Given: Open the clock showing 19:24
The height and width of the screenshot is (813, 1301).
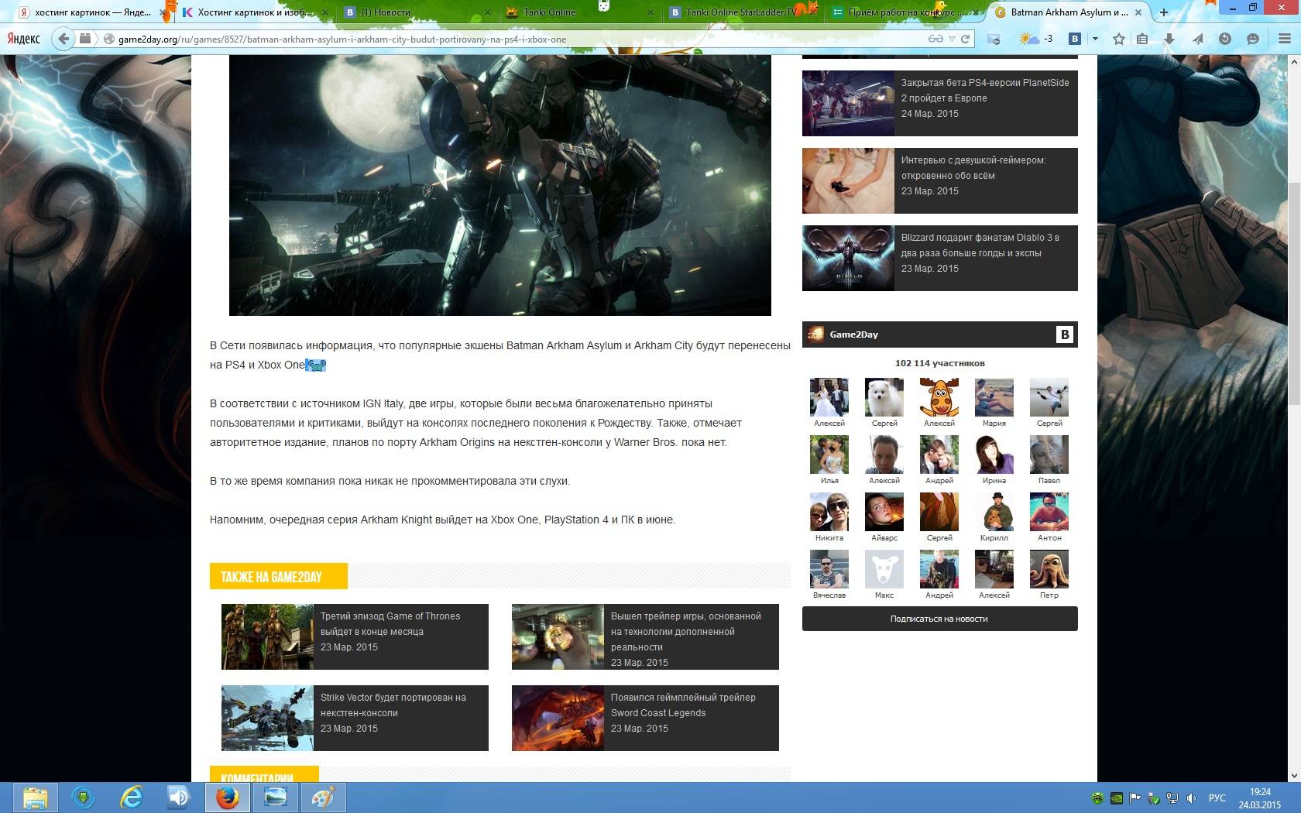Looking at the screenshot, I should pos(1260,798).
